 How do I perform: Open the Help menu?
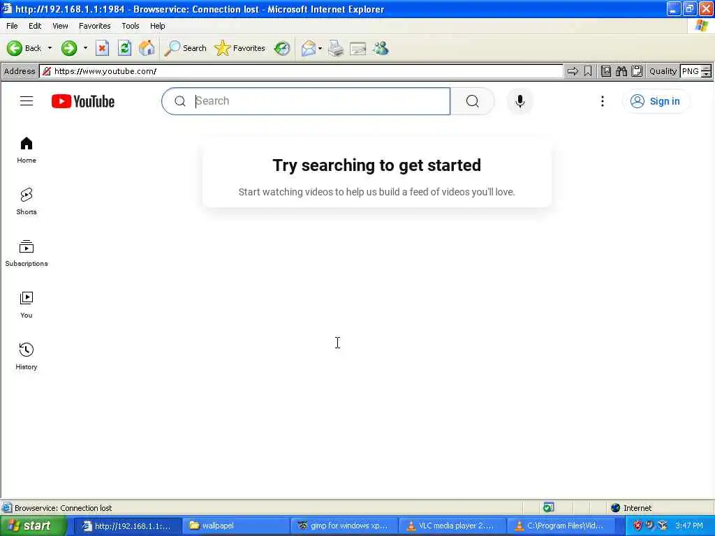(158, 26)
